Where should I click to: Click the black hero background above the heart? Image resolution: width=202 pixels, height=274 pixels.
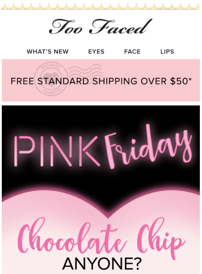[101, 115]
